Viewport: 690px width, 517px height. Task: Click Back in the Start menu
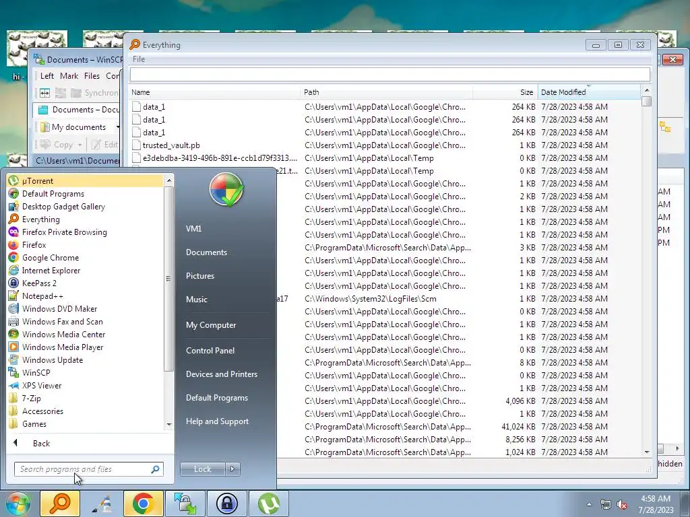41,444
